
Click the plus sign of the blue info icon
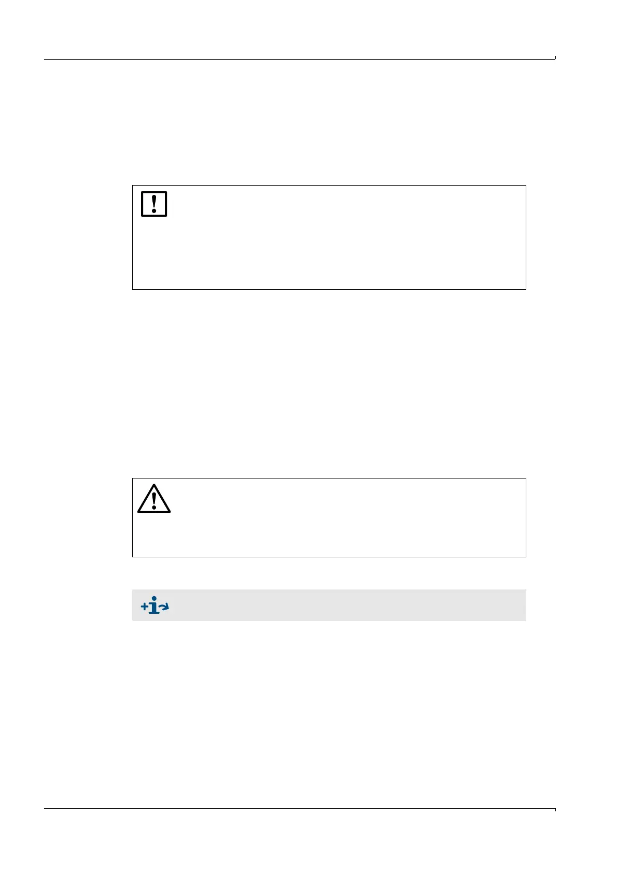point(144,606)
